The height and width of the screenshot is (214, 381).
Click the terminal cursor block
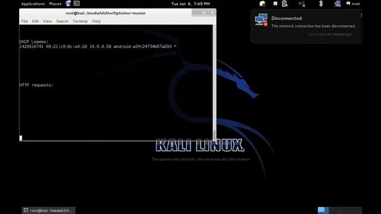coord(21,138)
